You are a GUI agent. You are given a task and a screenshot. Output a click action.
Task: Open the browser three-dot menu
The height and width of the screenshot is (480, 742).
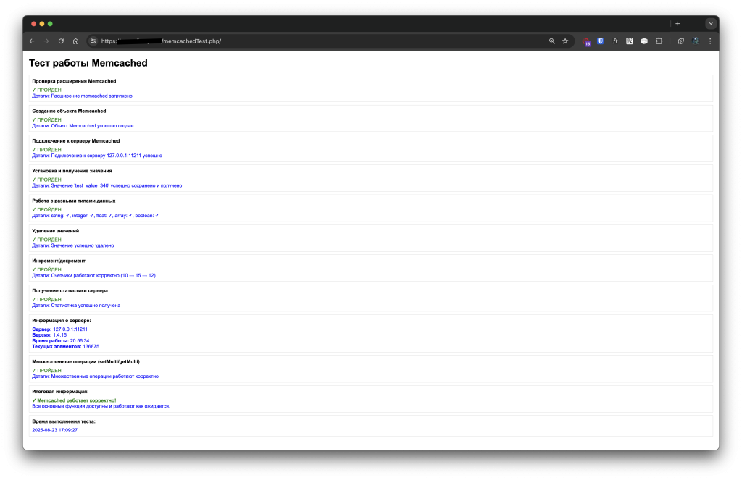(710, 41)
